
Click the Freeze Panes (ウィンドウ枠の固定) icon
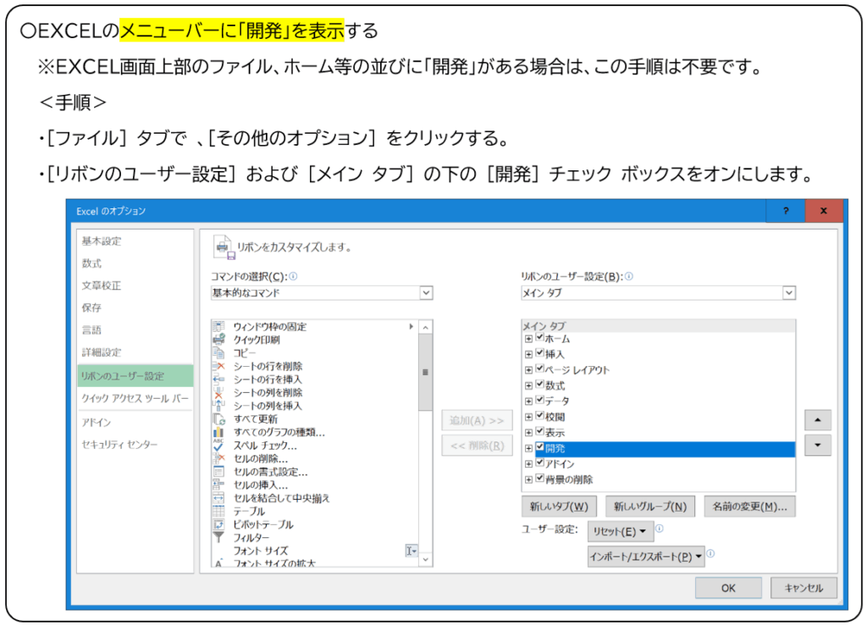click(x=218, y=327)
